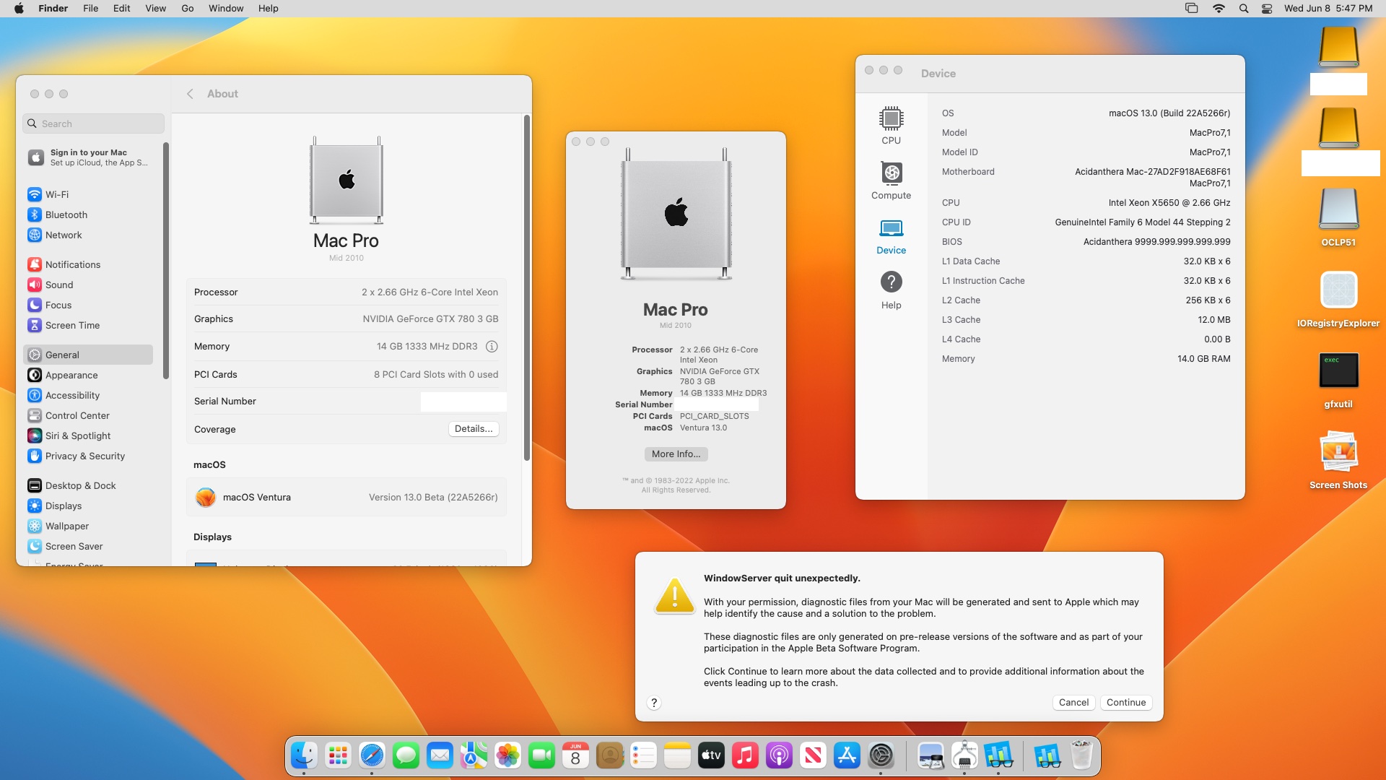This screenshot has width=1386, height=780.
Task: Open Wi-Fi settings in sidebar
Action: pos(57,195)
